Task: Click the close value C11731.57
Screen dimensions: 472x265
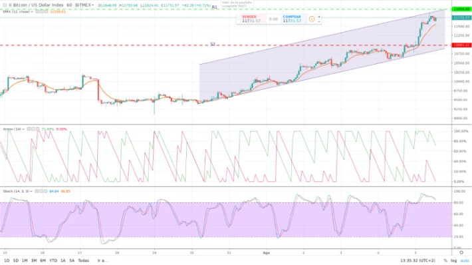Action: pyautogui.click(x=170, y=5)
